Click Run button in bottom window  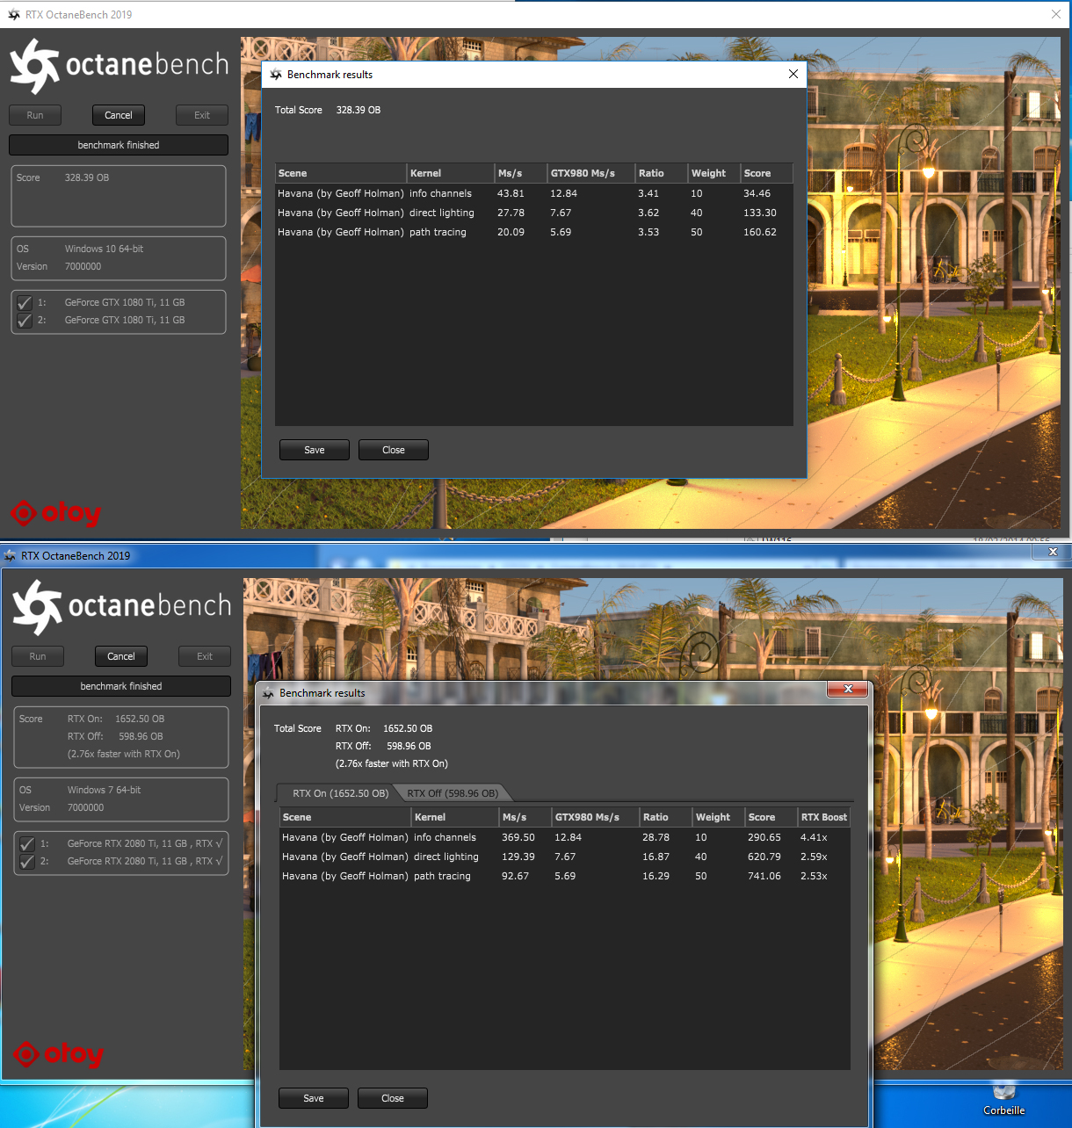click(38, 656)
